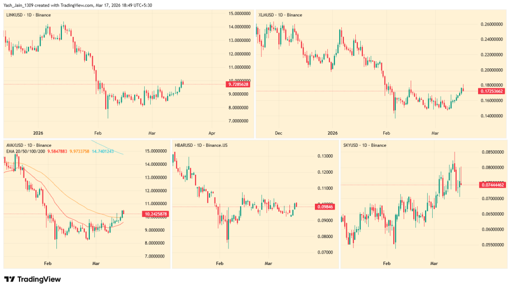This screenshot has height=290, width=511.
Task: Click HBARUSD last price tag 0.09846
Action: pos(323,207)
